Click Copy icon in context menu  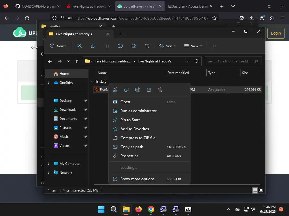(x=126, y=90)
